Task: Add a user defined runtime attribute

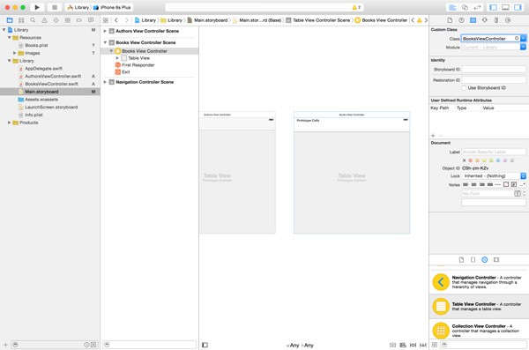Action: click(433, 136)
